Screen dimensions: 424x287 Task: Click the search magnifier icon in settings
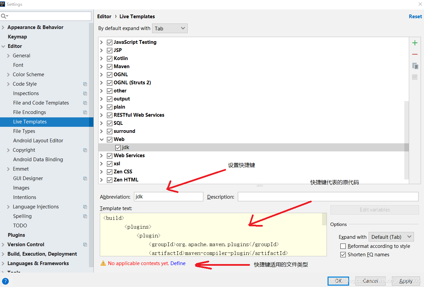[x=4, y=16]
